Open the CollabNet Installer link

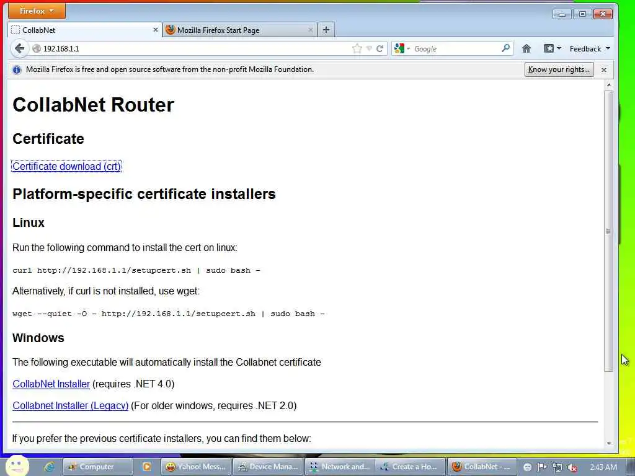point(51,384)
